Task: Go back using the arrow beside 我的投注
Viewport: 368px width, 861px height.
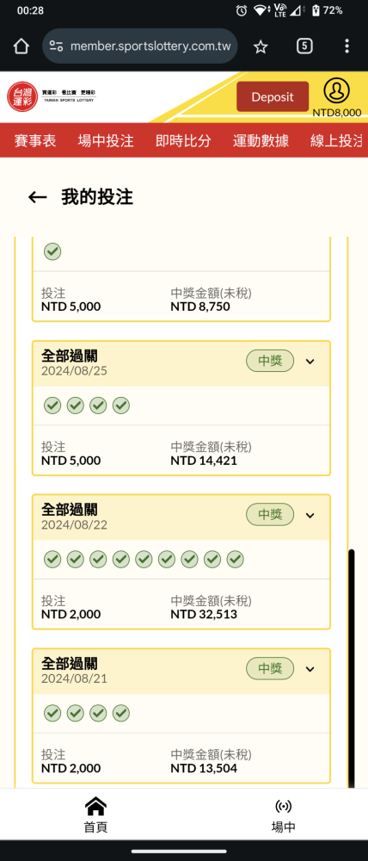Action: [37, 197]
